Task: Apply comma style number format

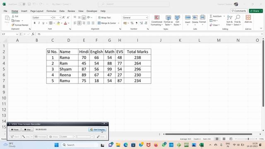Action: point(136,23)
